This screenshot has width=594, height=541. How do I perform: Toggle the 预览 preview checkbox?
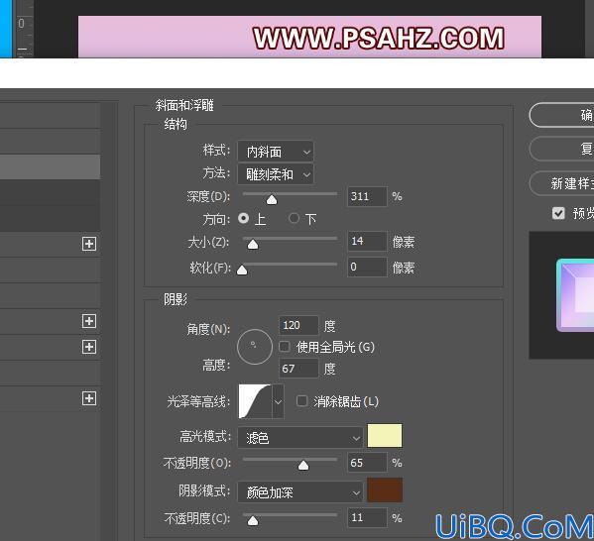point(558,213)
